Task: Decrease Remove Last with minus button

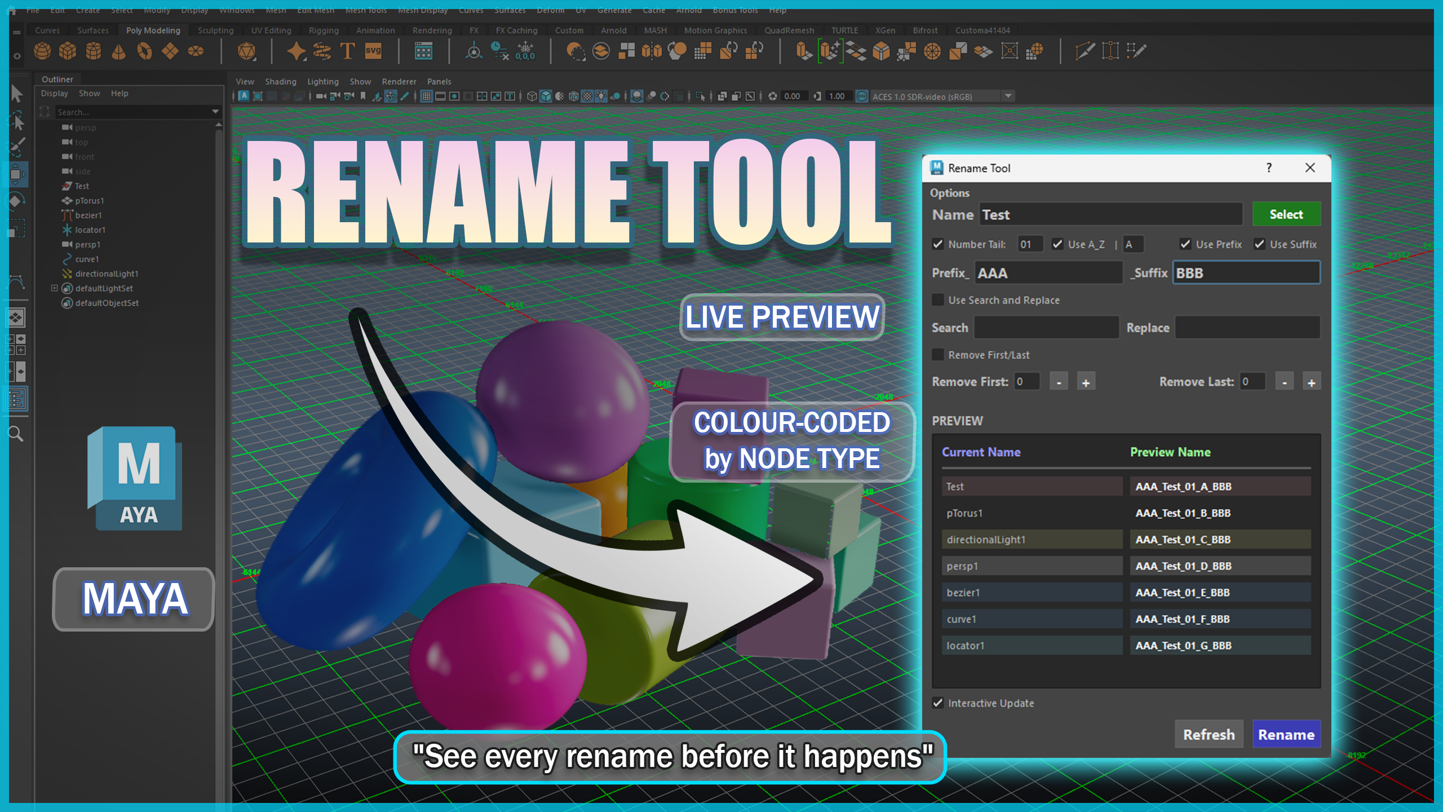Action: click(x=1285, y=382)
